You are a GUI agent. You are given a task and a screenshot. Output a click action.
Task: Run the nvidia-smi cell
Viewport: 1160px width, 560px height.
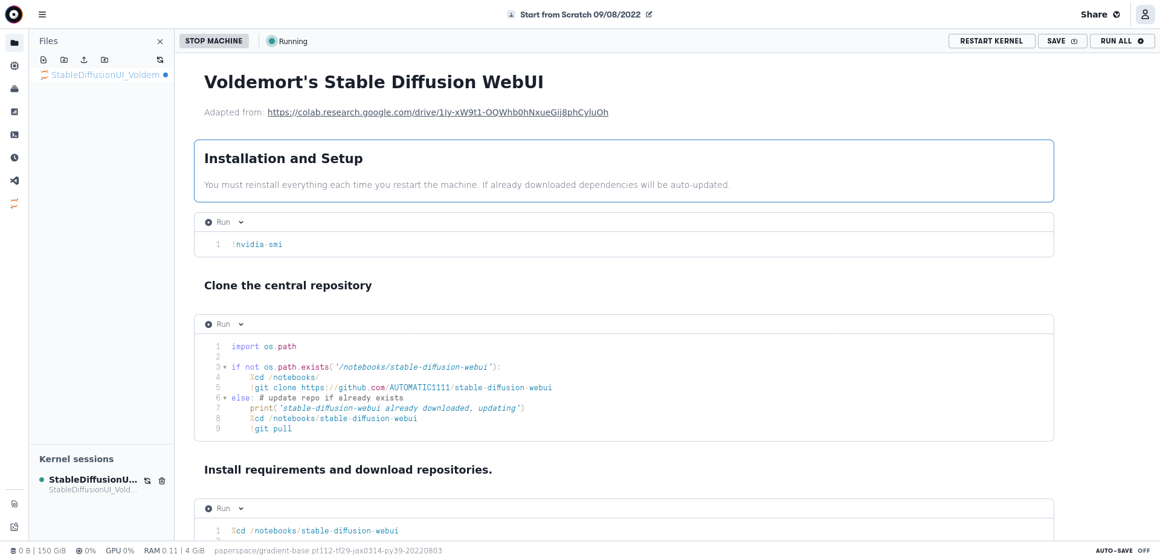217,222
